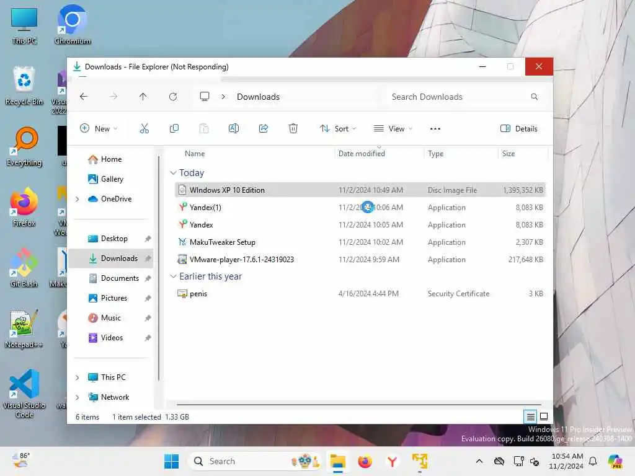Expand Network in navigation pane
This screenshot has width=635, height=476.
(78, 397)
